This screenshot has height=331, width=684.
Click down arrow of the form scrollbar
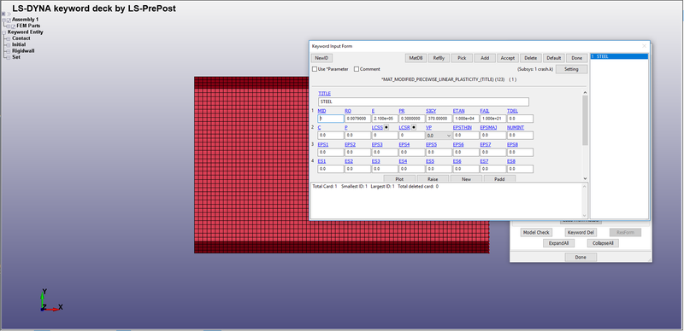(585, 178)
